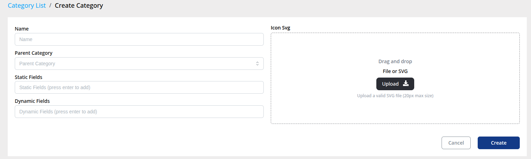531x159 pixels.
Task: Click the "Drag and drop" text
Action: [395, 61]
